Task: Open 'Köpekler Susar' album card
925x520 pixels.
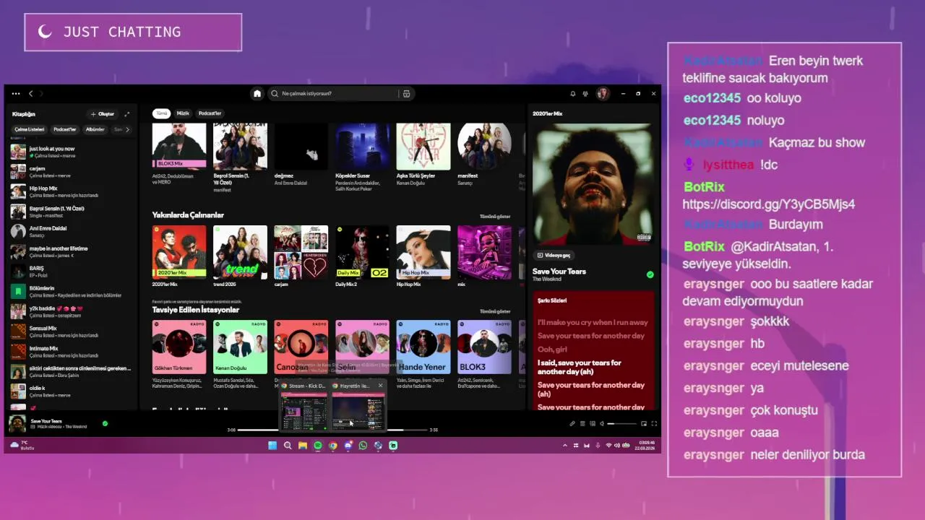Action: pos(362,155)
